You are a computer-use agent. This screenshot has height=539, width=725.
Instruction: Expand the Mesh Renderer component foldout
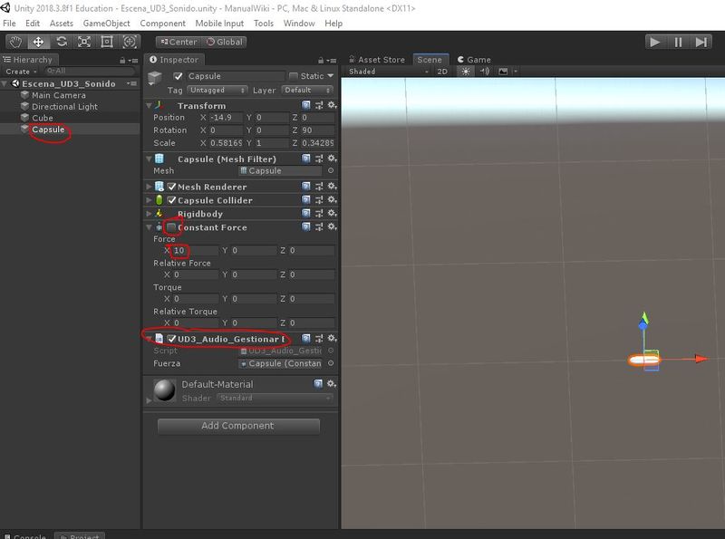pos(149,187)
